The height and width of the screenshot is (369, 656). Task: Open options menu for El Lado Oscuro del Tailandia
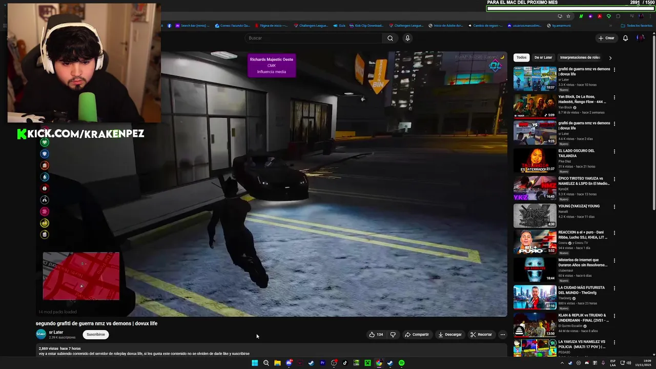click(x=614, y=152)
